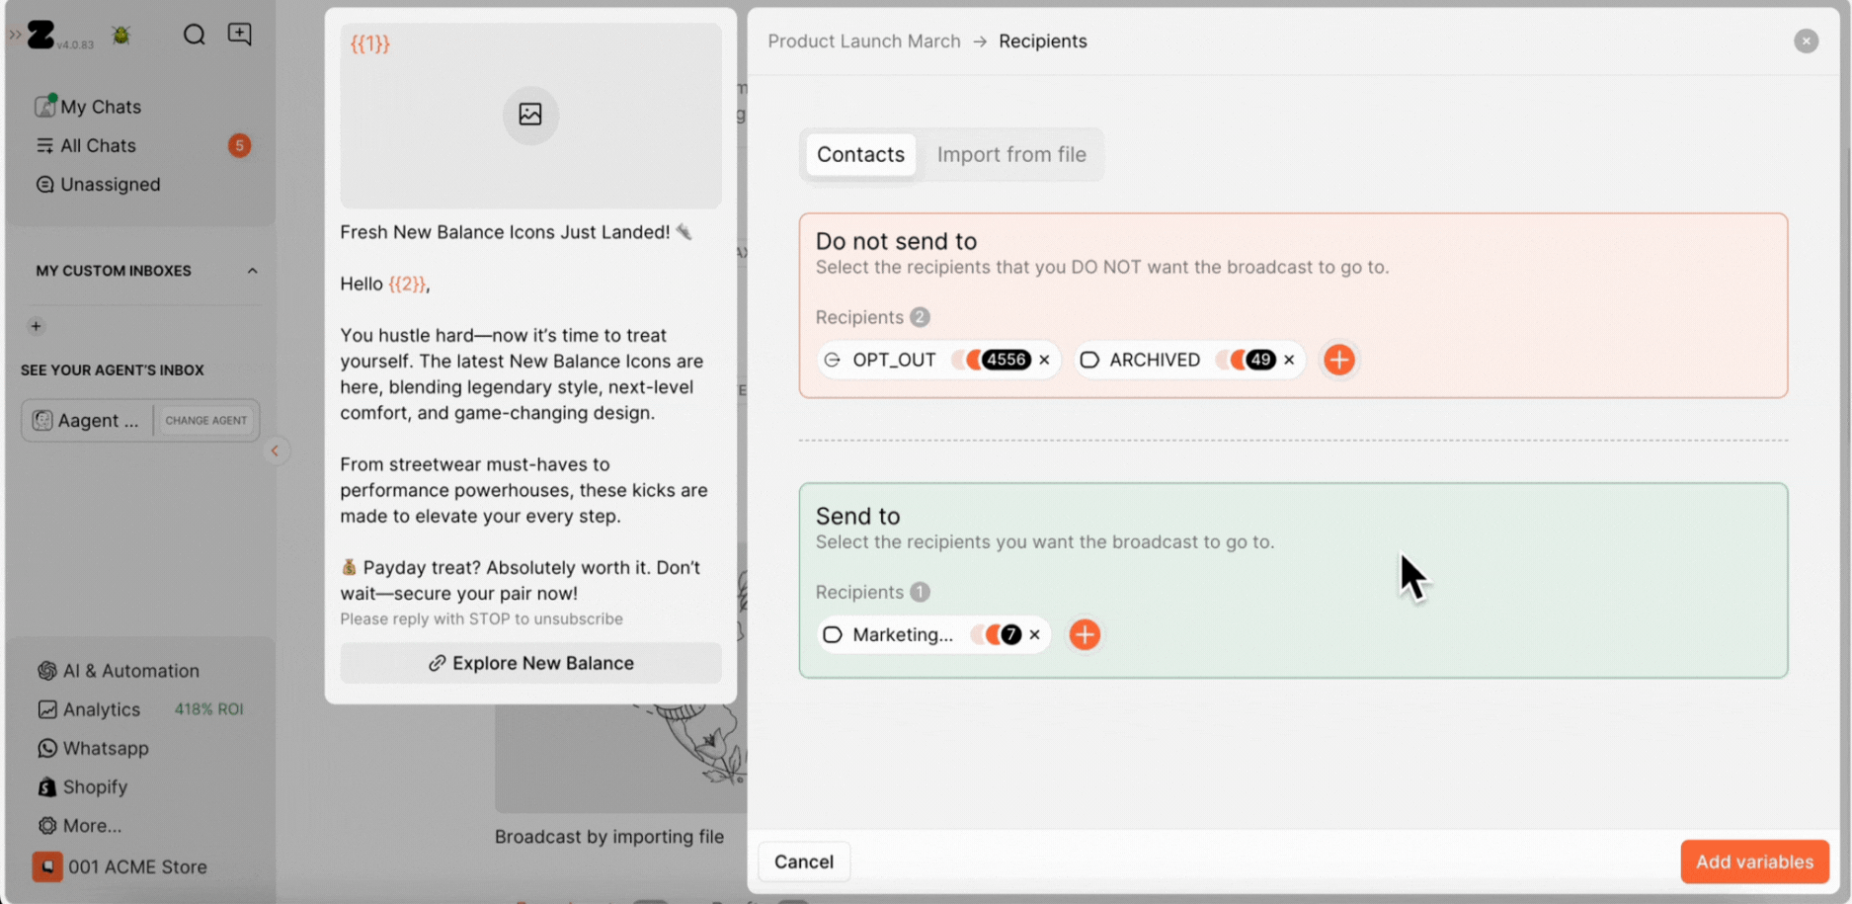Remove the Marketing recipient
1852x904 pixels.
tap(1034, 634)
